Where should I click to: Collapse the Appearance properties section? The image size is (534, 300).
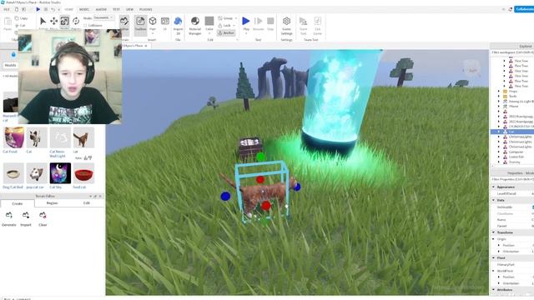coord(493,187)
